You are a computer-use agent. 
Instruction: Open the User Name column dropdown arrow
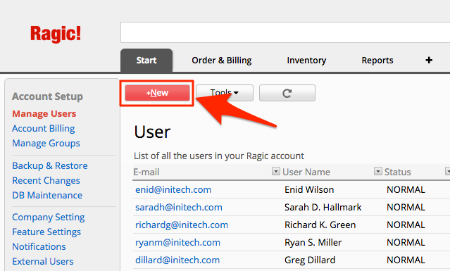point(378,172)
